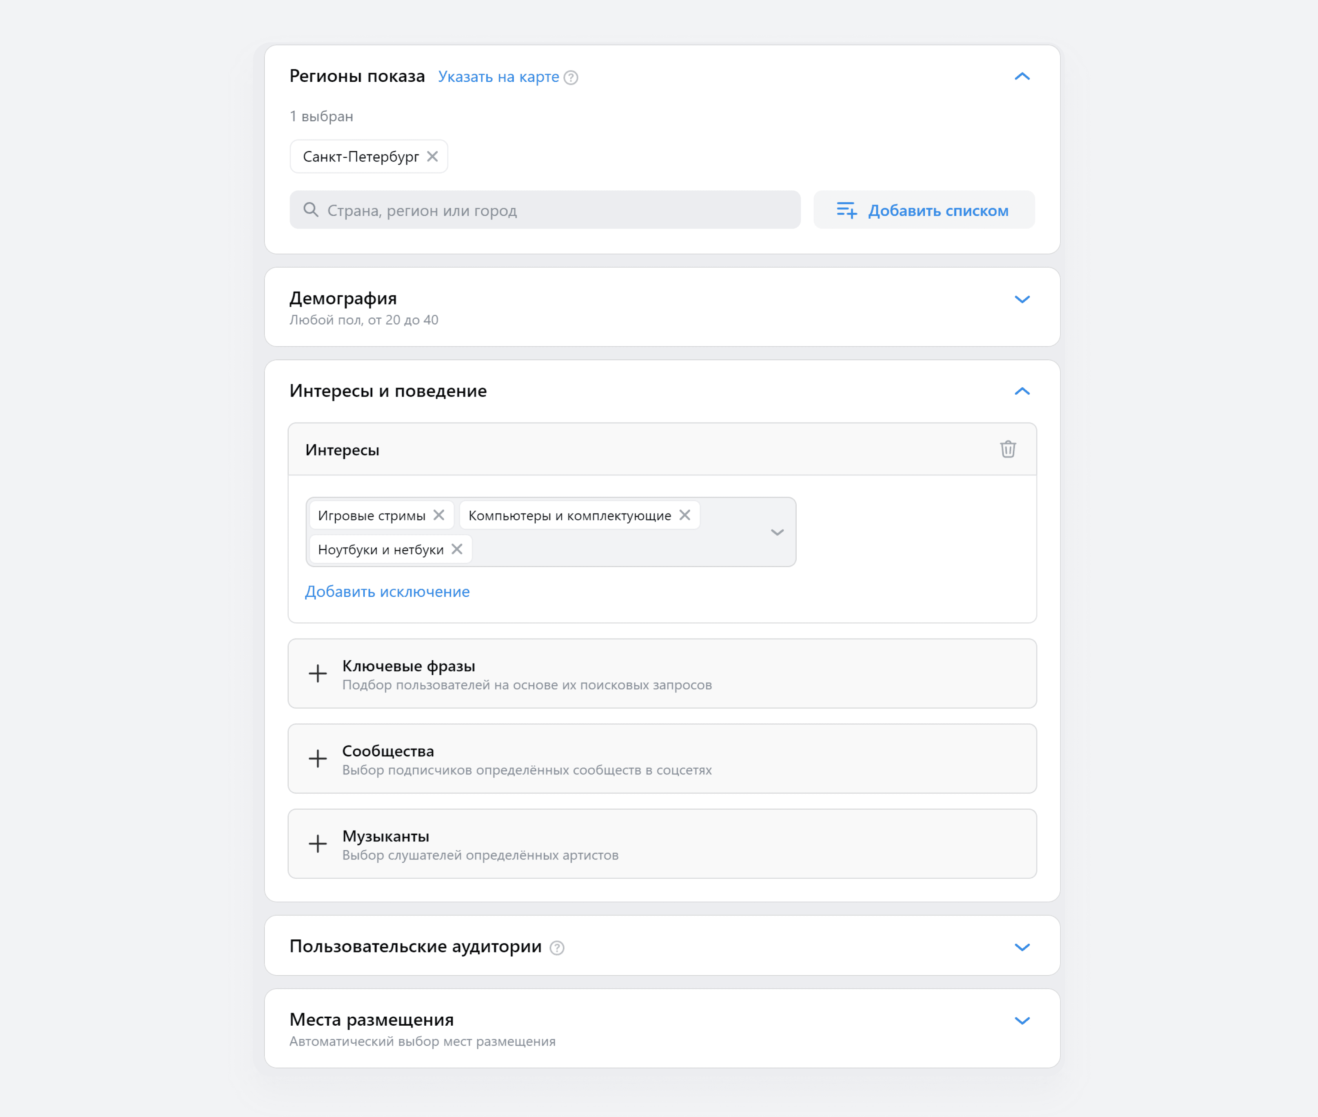Open the Указать на карте link
This screenshot has width=1318, height=1117.
[499, 76]
